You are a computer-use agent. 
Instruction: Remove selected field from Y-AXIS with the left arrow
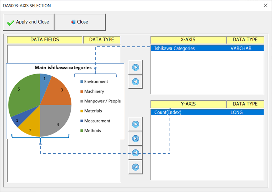[x=136, y=153]
